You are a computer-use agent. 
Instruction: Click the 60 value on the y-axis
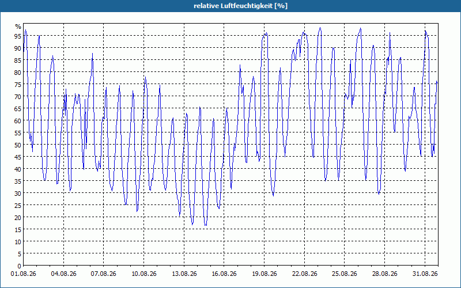tap(18, 121)
